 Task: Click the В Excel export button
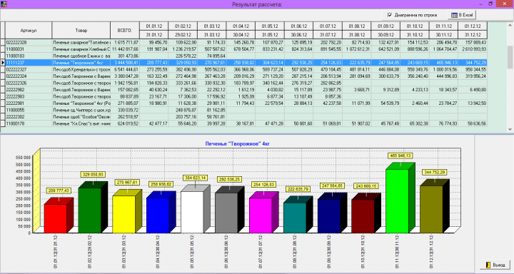tap(462, 15)
